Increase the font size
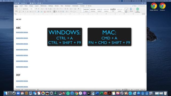 pyautogui.click(x=36, y=9)
